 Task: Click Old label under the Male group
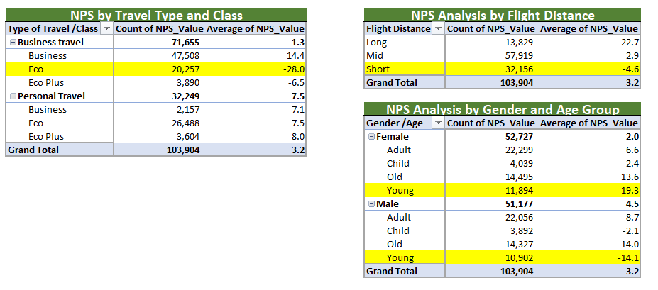point(395,245)
